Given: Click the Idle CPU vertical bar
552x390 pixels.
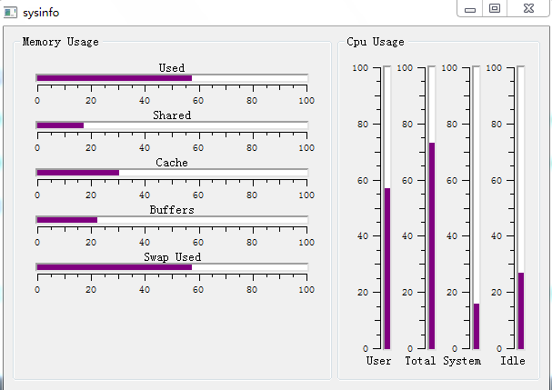Looking at the screenshot, I should coord(521,207).
